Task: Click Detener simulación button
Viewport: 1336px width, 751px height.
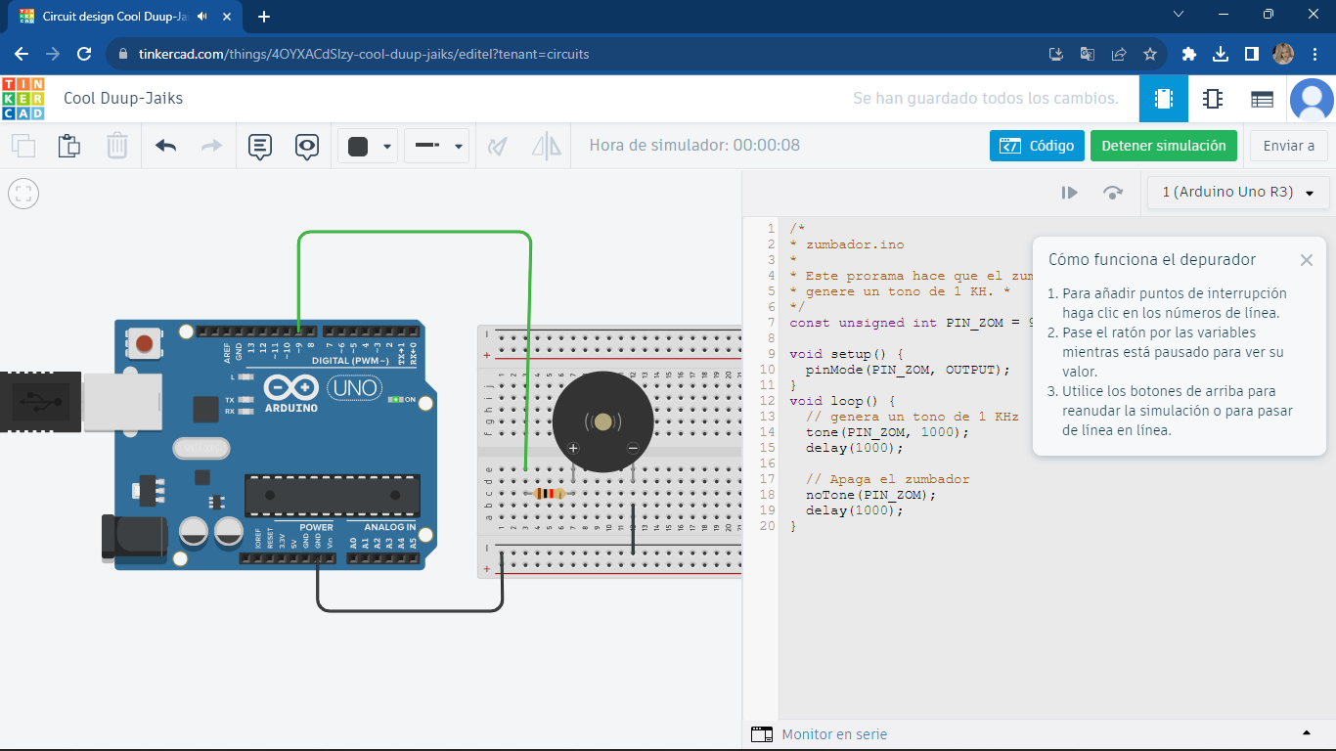Action: tap(1163, 146)
